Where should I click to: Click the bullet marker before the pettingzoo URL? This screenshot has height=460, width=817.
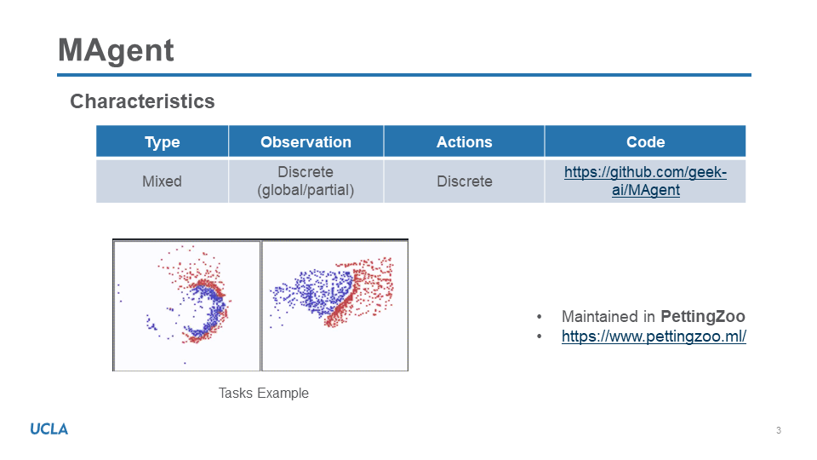540,336
